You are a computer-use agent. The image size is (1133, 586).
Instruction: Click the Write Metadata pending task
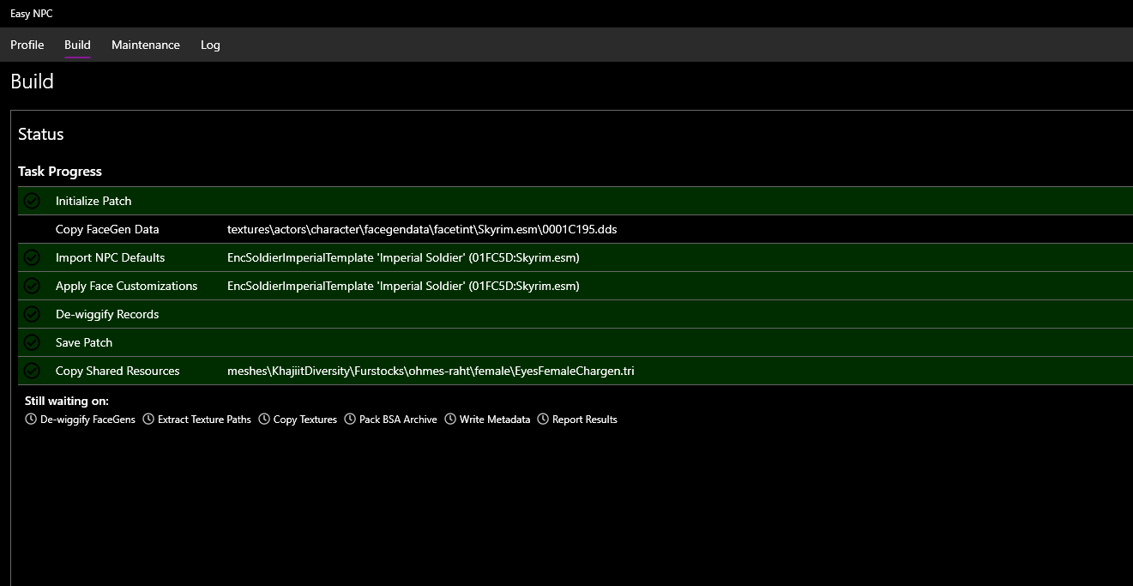(x=495, y=420)
